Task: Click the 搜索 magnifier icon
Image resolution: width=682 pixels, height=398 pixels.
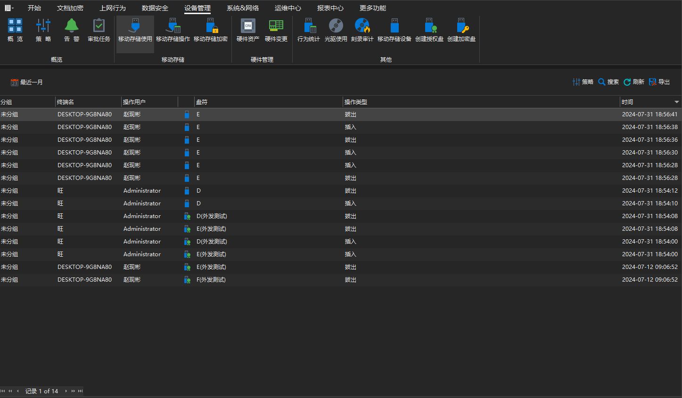Action: coord(601,82)
